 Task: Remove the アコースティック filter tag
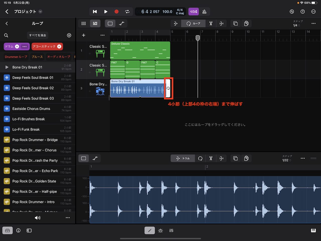(59, 46)
